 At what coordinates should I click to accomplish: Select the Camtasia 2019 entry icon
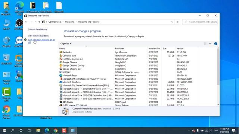pyautogui.click(x=60, y=55)
